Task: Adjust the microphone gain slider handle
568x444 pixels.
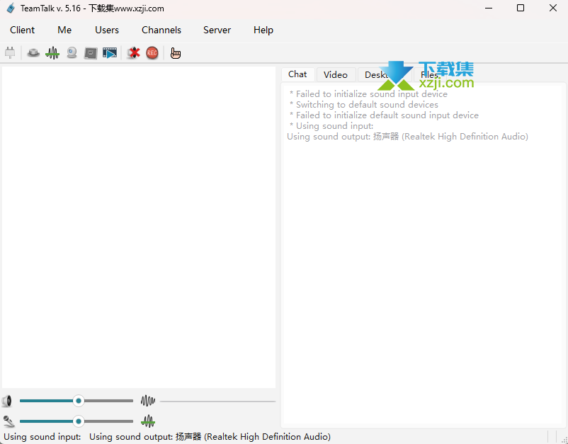Action: tap(78, 421)
